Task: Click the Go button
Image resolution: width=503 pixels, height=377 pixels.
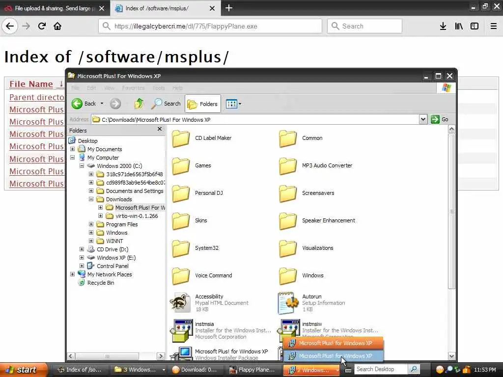Action: (440, 119)
